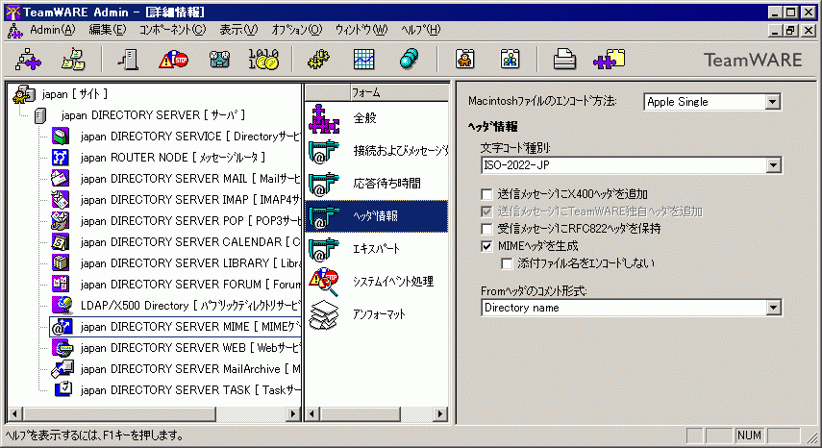Click the stop-sign warning toolbar icon
The image size is (822, 448).
click(173, 60)
